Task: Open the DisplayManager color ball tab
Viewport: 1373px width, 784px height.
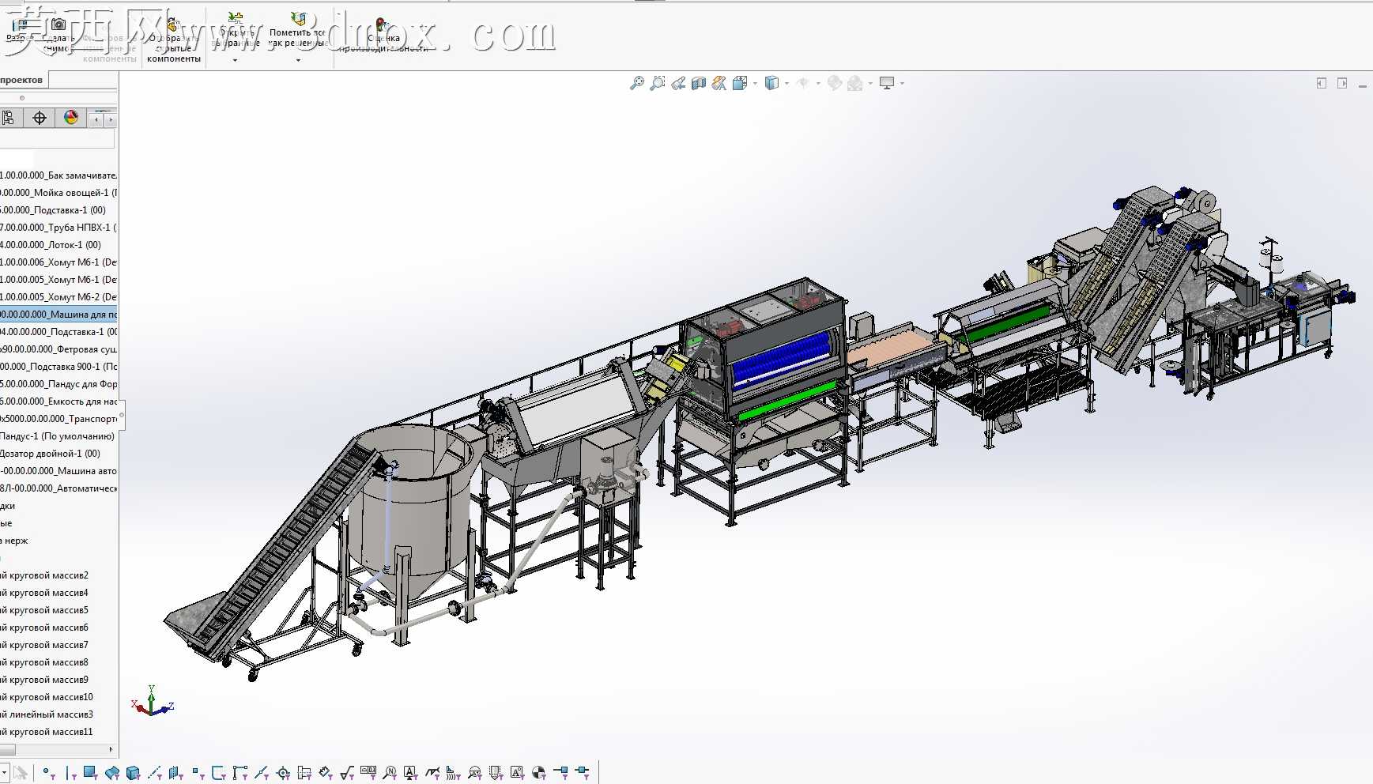Action: pyautogui.click(x=71, y=119)
